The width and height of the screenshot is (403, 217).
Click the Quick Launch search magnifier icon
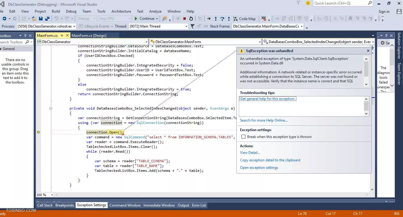pos(370,3)
